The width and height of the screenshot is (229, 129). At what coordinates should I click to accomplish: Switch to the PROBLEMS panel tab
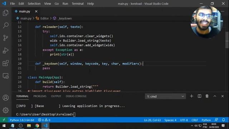click(40, 96)
